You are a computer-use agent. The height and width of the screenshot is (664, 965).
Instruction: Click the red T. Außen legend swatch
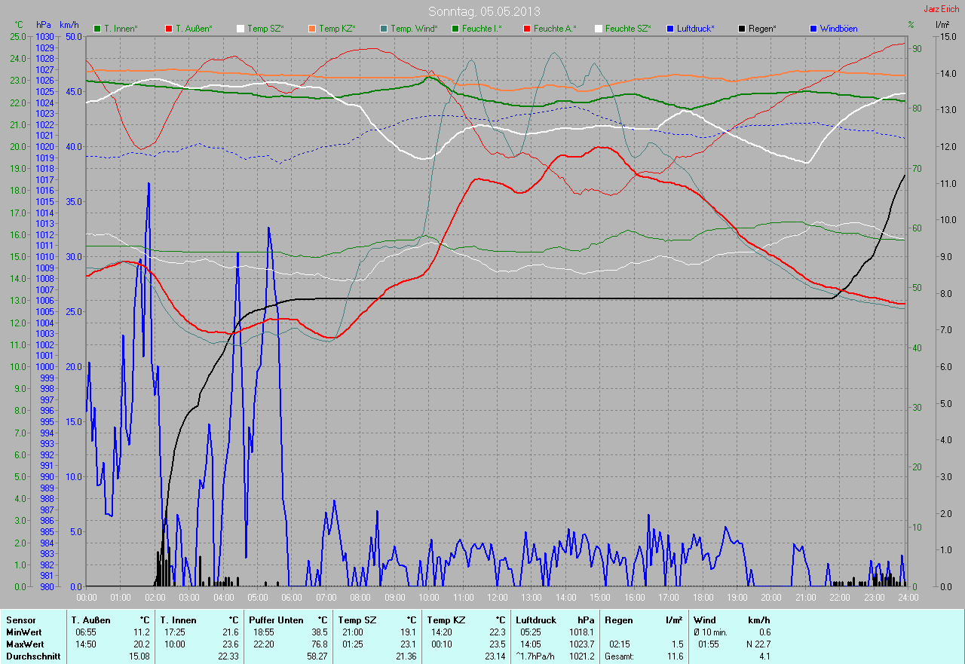click(x=169, y=29)
